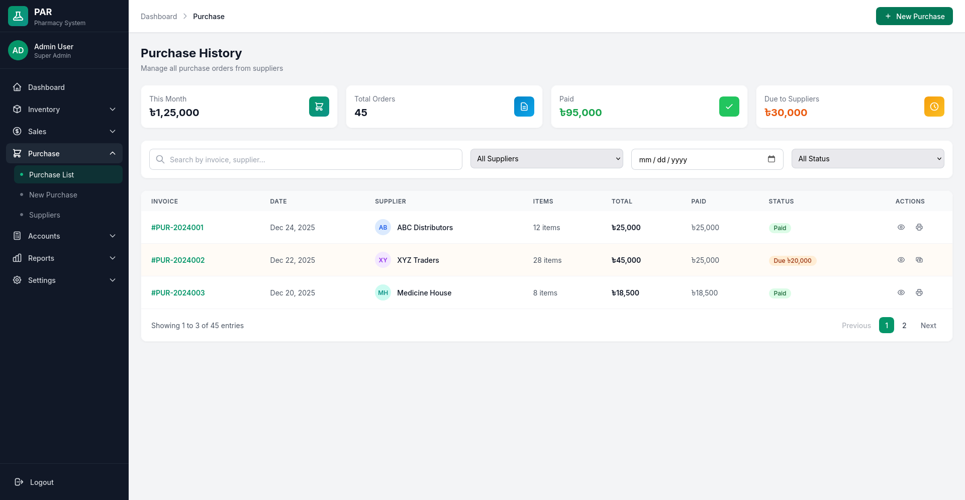Switch to the Suppliers menu item
This screenshot has height=500, width=965.
(44, 215)
